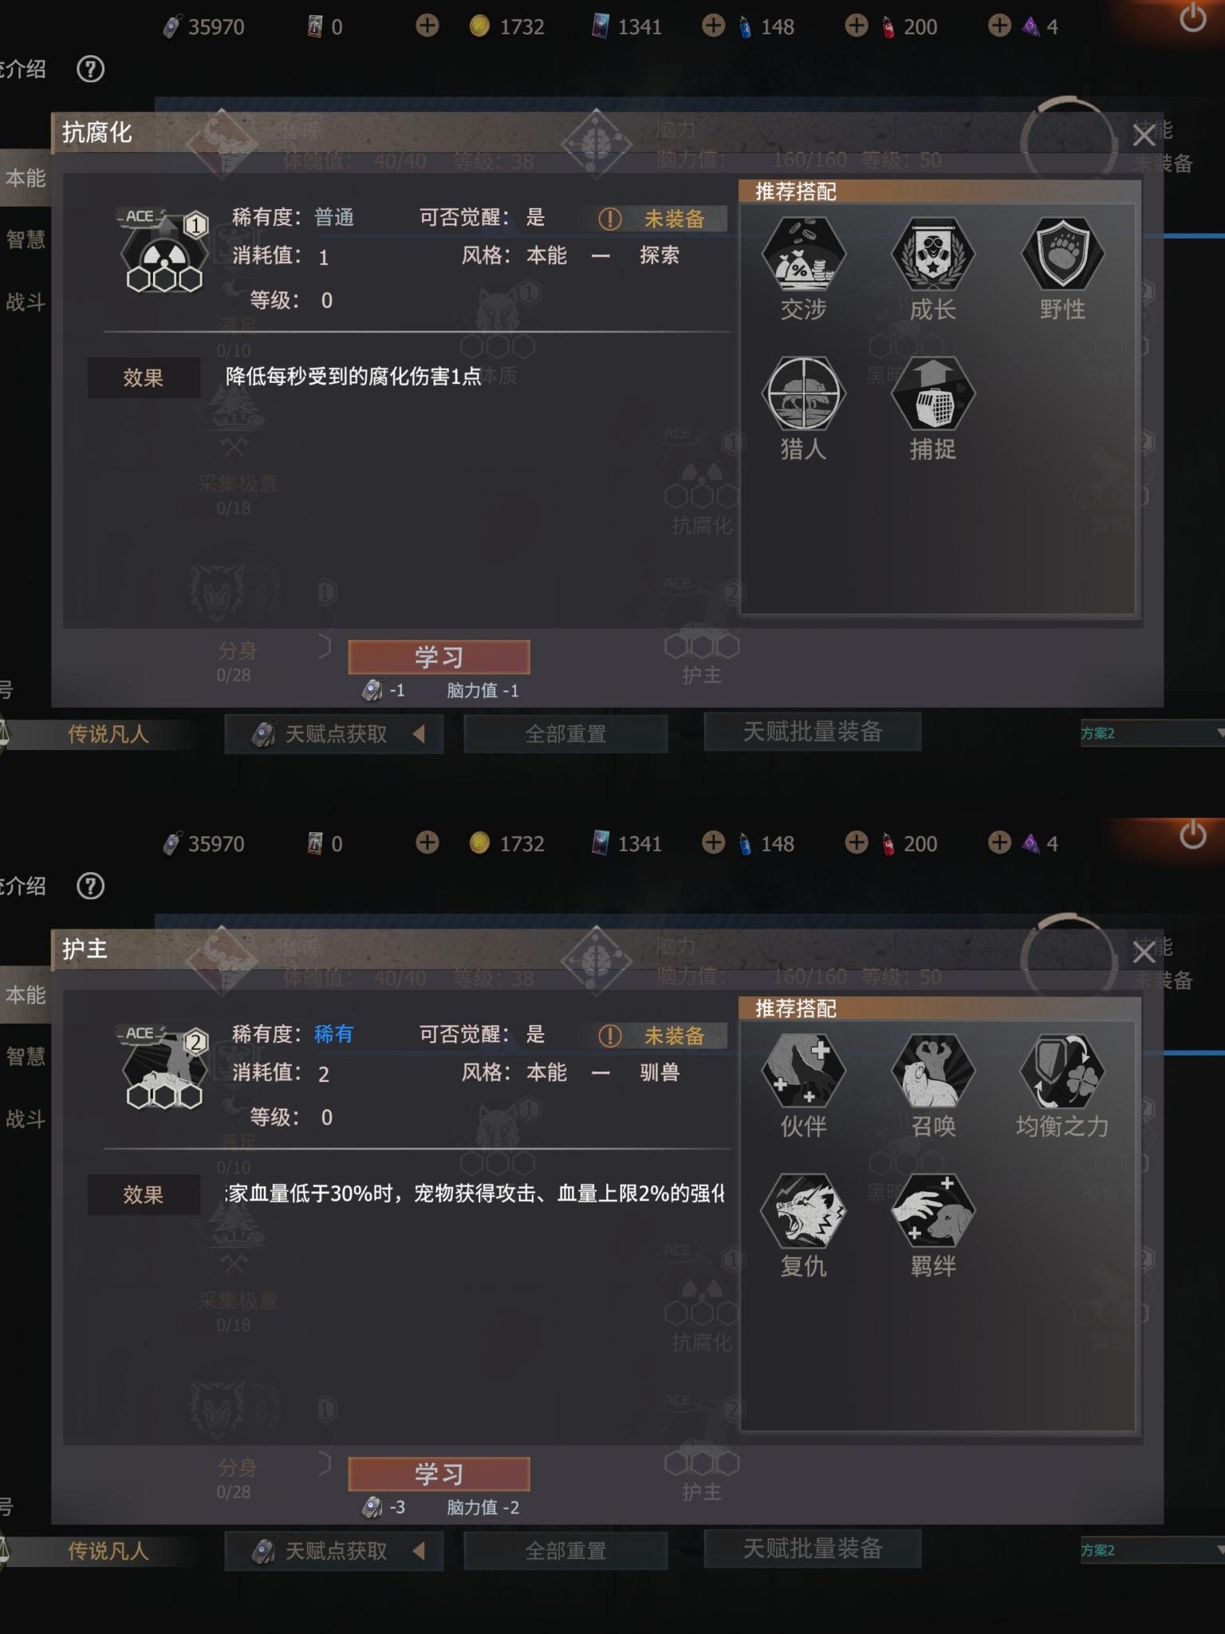Expand 天赋点获取 arrow under 抗腐化 dialog
The image size is (1225, 1634).
tap(419, 733)
